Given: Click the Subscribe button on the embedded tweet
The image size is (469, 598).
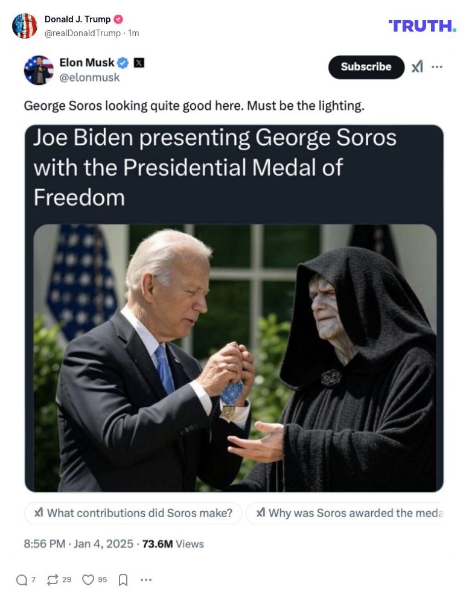Looking at the screenshot, I should 366,68.
